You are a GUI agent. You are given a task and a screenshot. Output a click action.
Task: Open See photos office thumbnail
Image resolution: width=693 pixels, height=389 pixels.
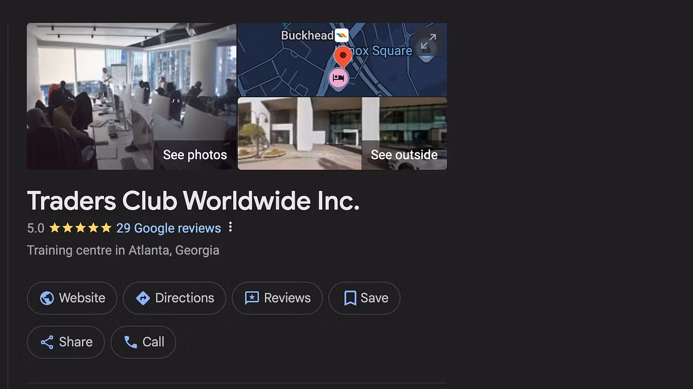coord(132,96)
